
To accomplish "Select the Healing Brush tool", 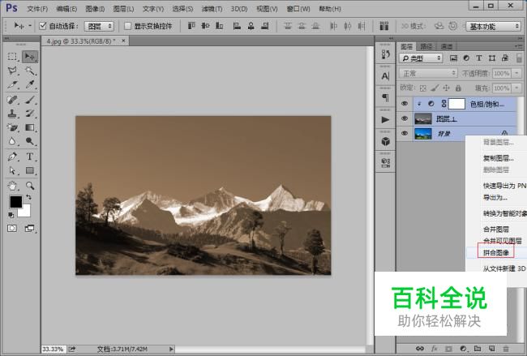I will pos(12,100).
